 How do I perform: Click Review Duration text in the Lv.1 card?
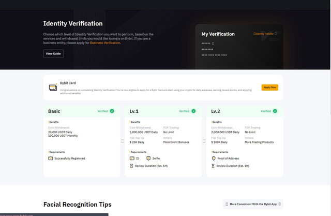pos(151,166)
